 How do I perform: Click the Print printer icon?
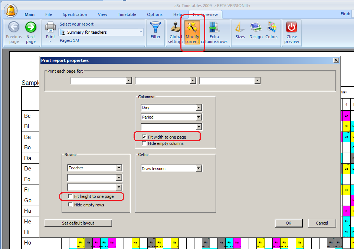tap(50, 27)
